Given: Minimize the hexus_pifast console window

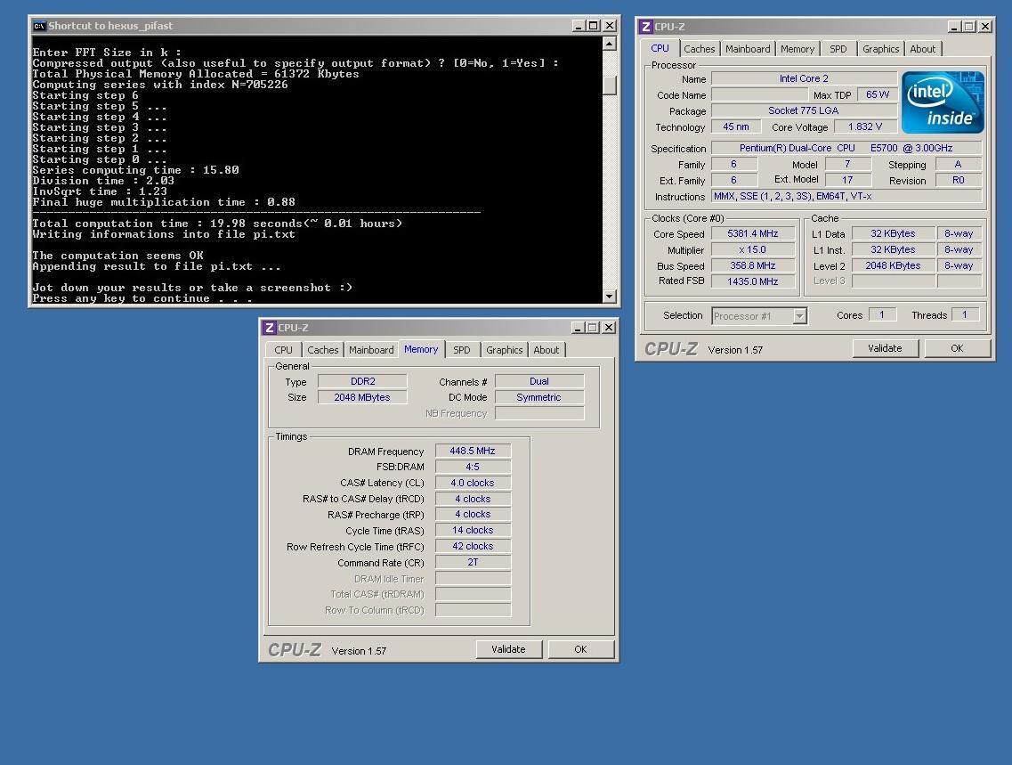Looking at the screenshot, I should [579, 26].
